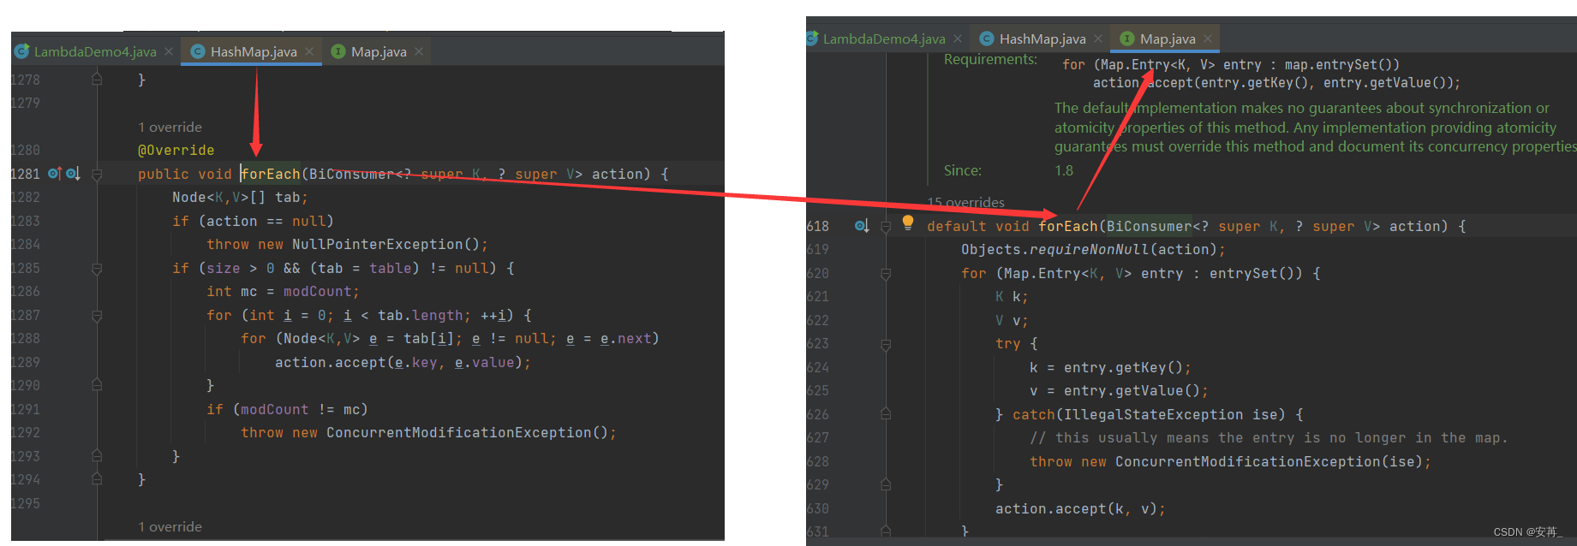Collapse the for loop fold at line 620
Screen dimensions: 1577x546
886,274
